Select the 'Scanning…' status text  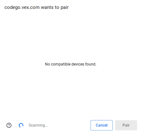[38, 125]
